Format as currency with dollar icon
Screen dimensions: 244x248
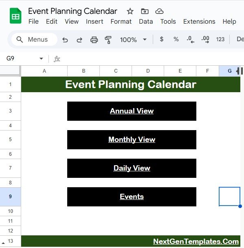click(161, 39)
